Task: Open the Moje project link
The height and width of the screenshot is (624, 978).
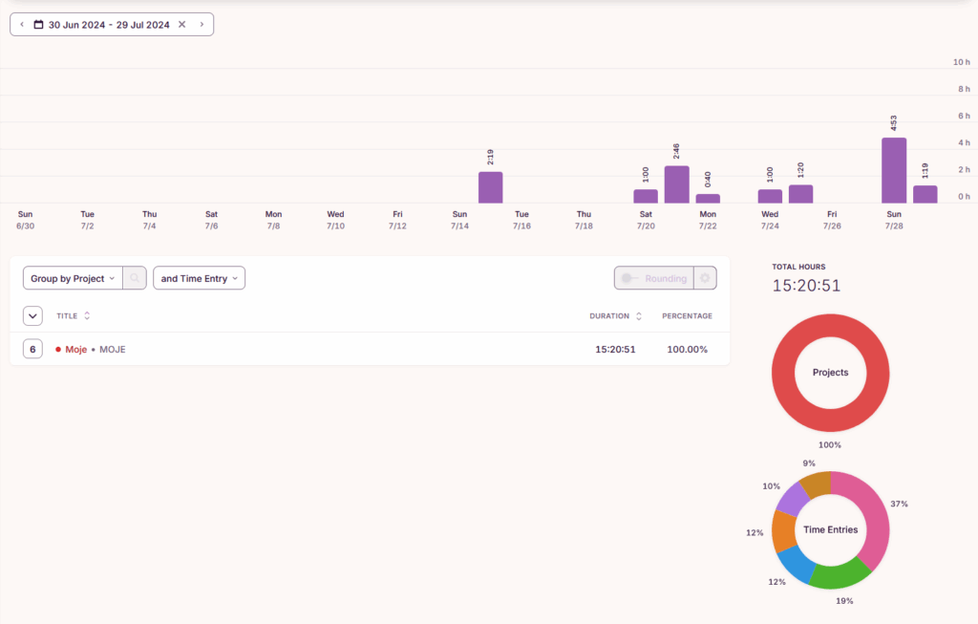Action: tap(75, 350)
